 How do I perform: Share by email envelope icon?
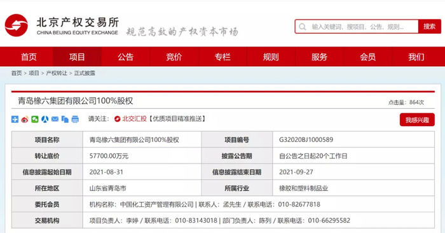click(55, 119)
